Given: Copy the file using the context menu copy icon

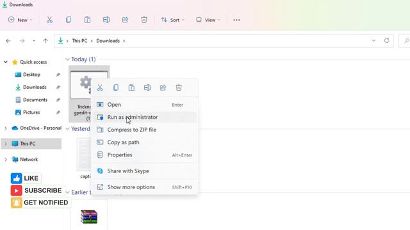Looking at the screenshot, I should pyautogui.click(x=116, y=88).
